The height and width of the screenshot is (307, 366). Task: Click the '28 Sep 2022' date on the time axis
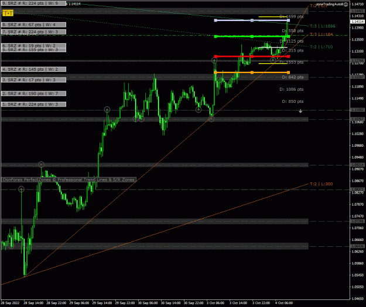10,303
